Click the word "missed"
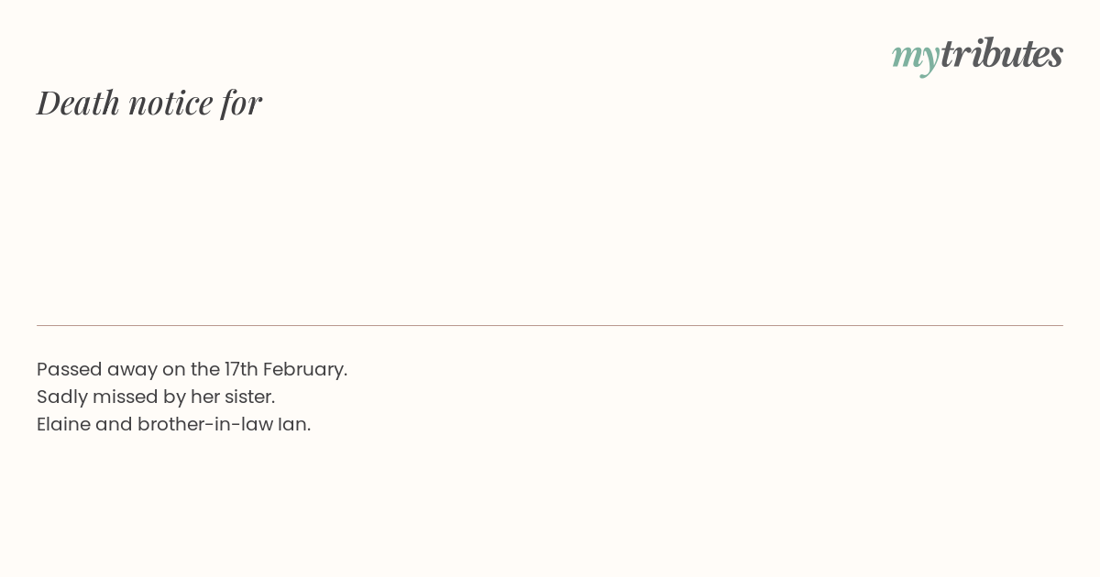Screen dimensions: 1100x577 [126, 397]
